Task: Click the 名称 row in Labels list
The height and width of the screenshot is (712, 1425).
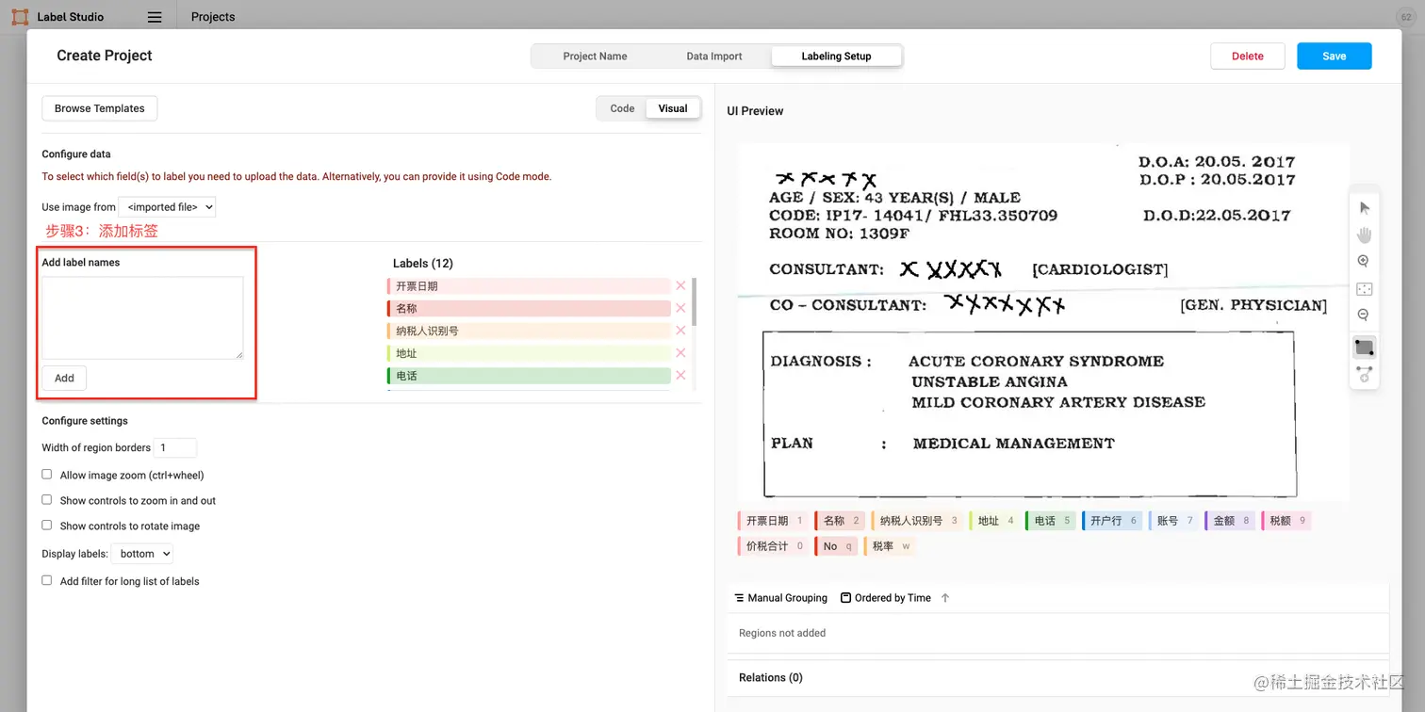Action: (x=528, y=308)
